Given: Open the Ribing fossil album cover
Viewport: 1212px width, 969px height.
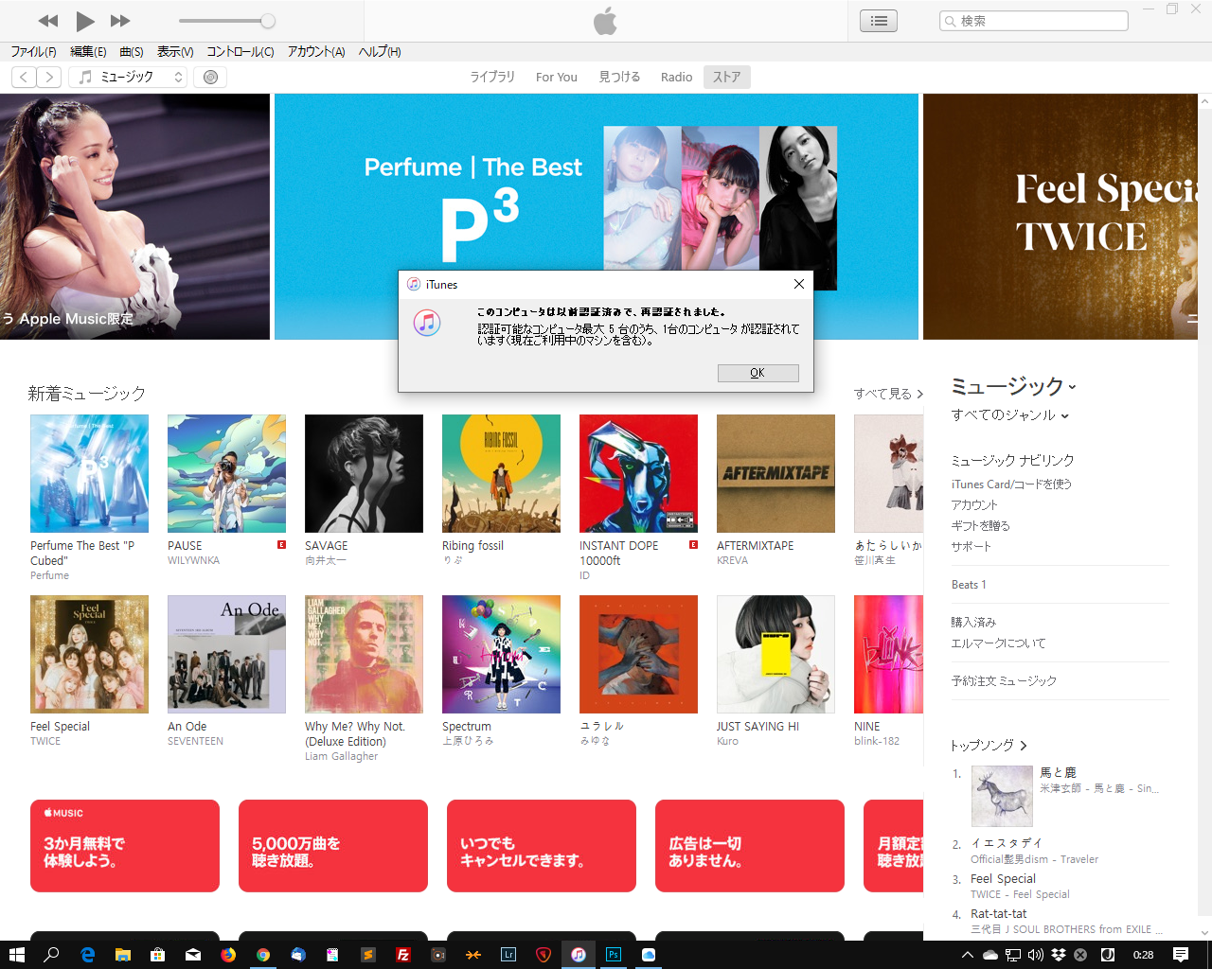Looking at the screenshot, I should click(501, 473).
